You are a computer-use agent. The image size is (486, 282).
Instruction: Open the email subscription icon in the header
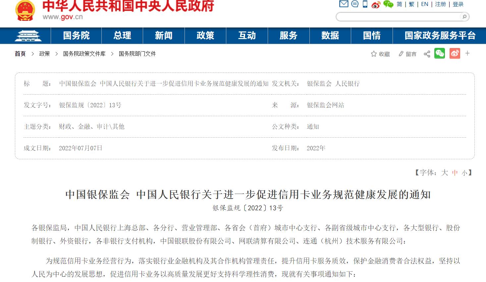point(343,4)
